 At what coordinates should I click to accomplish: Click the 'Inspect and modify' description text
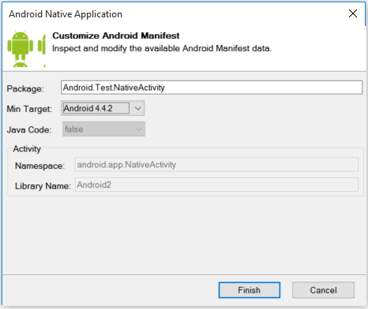162,48
